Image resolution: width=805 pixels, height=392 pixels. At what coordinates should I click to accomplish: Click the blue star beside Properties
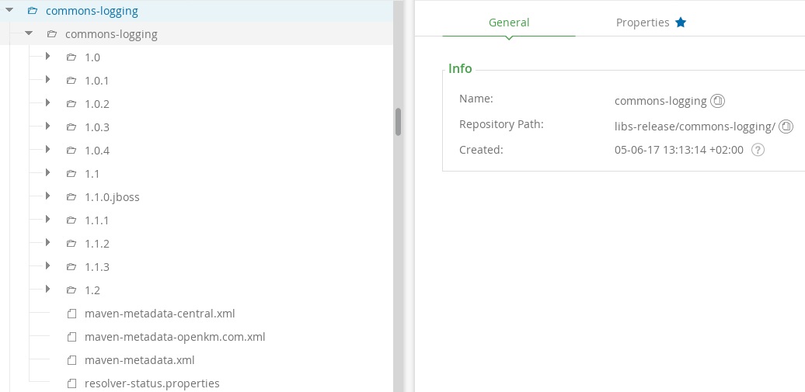[x=681, y=23]
